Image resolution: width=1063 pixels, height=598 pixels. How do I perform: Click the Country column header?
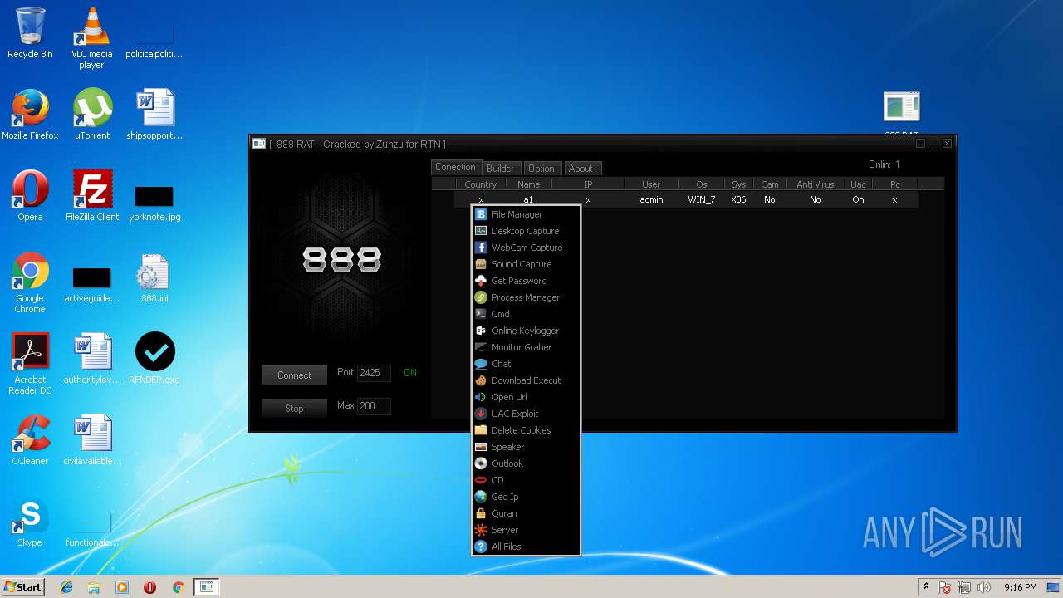481,184
